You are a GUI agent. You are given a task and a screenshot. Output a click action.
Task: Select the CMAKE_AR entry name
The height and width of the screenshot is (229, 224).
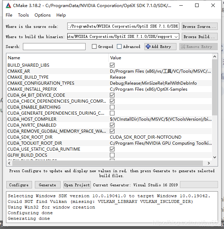(x=19, y=71)
